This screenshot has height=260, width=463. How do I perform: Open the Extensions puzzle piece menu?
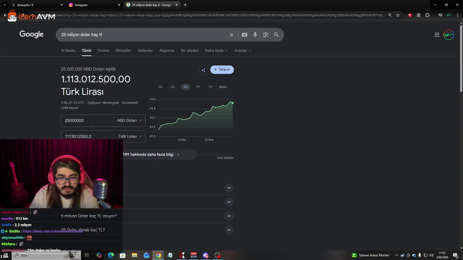[428, 15]
